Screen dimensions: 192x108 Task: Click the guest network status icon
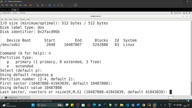(x=184, y=13)
